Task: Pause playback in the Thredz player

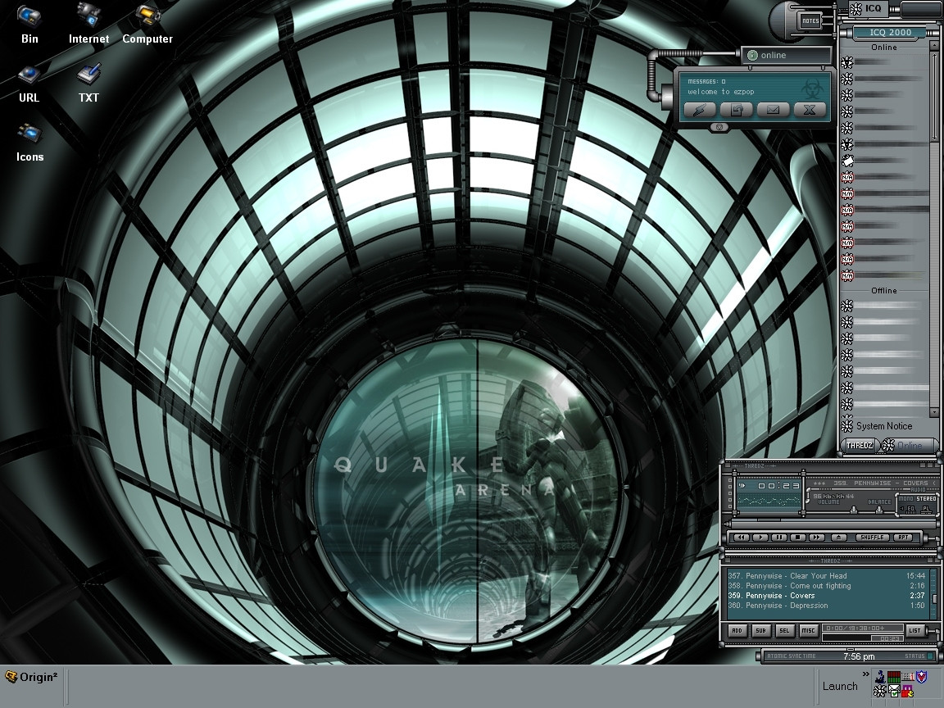Action: point(779,537)
